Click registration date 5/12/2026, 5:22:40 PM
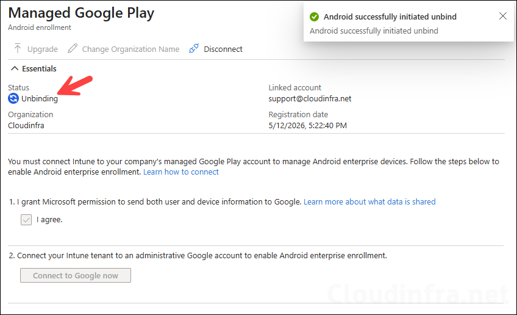The image size is (517, 315). (x=308, y=126)
